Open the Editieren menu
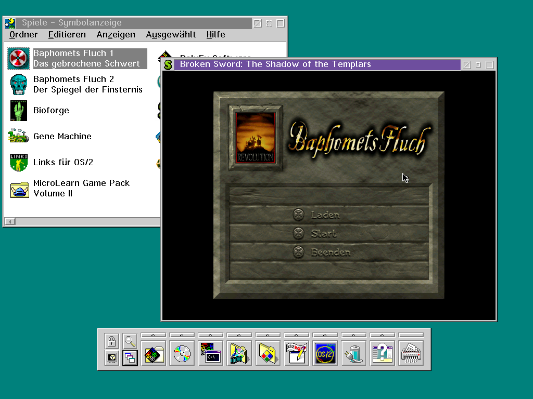This screenshot has width=533, height=399. coord(67,35)
